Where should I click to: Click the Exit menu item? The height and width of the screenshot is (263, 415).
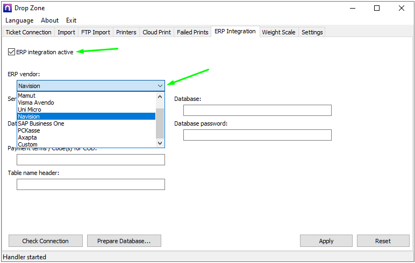point(71,20)
